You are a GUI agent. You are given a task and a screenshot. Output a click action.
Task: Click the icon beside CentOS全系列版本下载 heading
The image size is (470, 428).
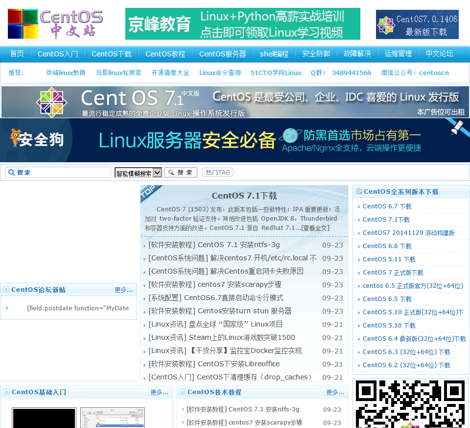click(358, 191)
